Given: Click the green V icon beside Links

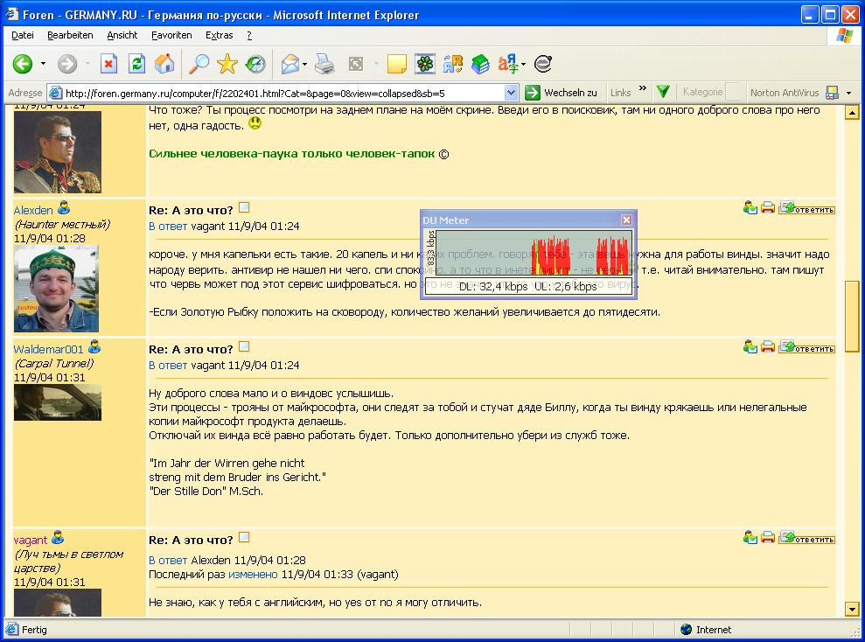Looking at the screenshot, I should tap(663, 92).
